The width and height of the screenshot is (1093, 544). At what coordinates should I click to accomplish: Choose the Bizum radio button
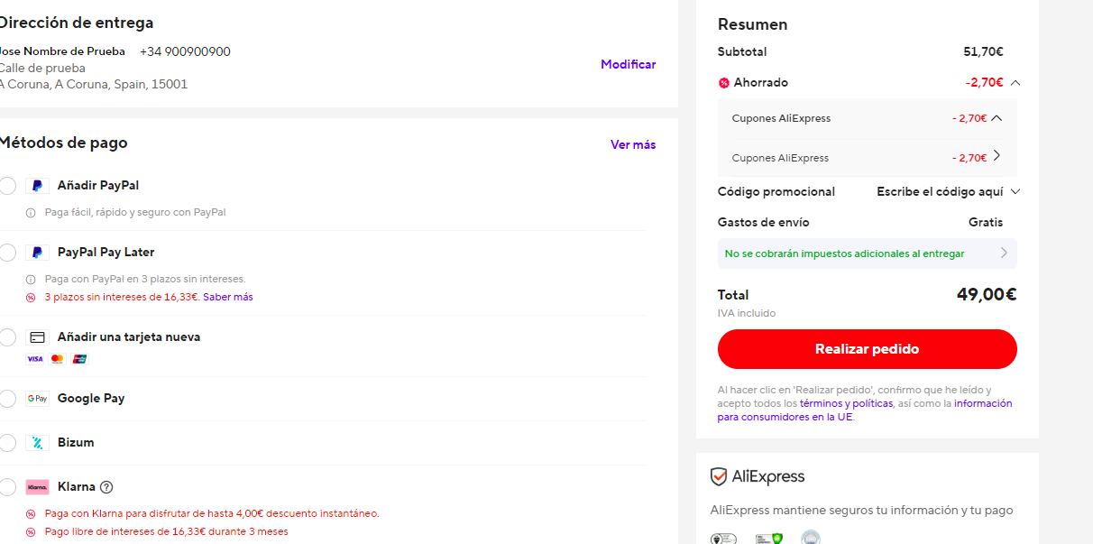(7, 443)
